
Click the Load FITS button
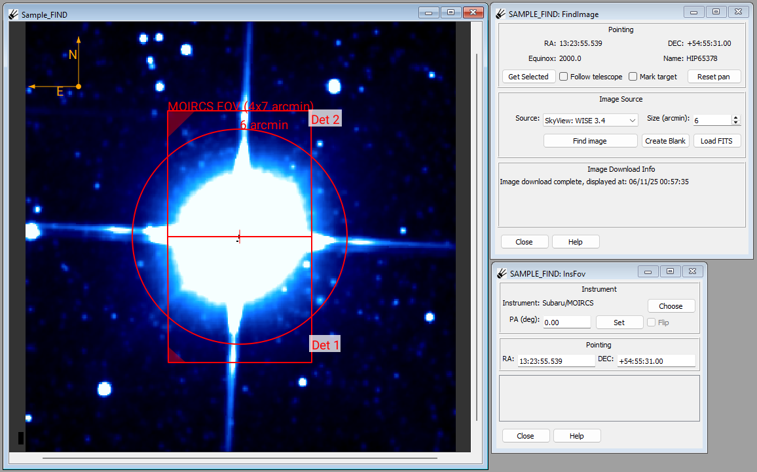pos(716,140)
